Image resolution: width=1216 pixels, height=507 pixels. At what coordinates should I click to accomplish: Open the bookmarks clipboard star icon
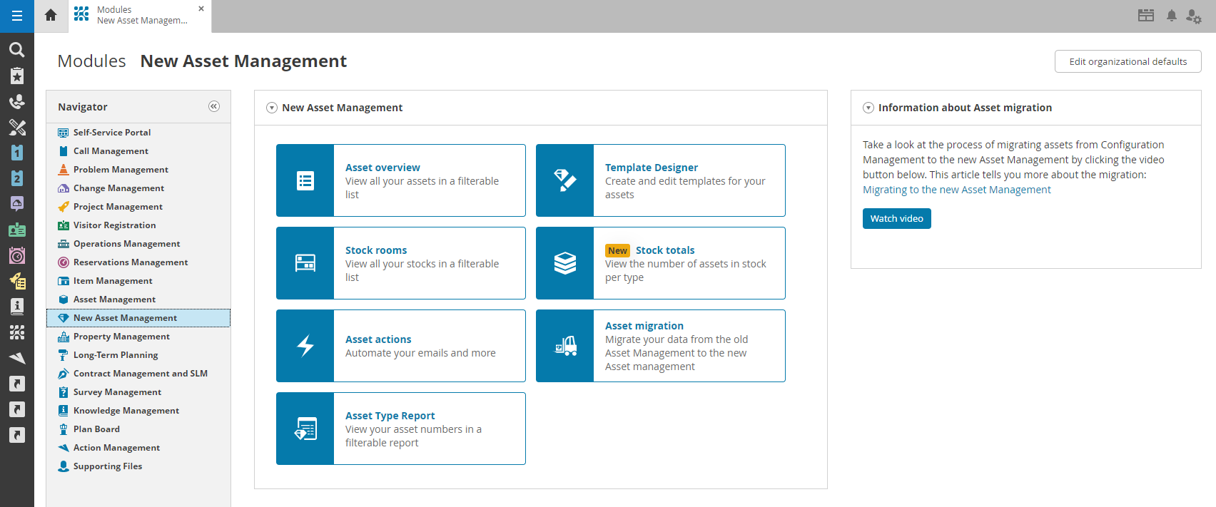pyautogui.click(x=17, y=76)
